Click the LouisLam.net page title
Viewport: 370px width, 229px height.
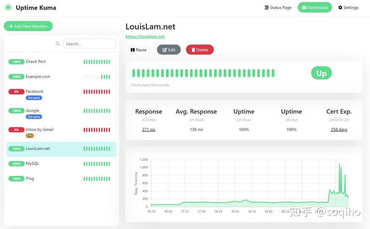tap(150, 27)
